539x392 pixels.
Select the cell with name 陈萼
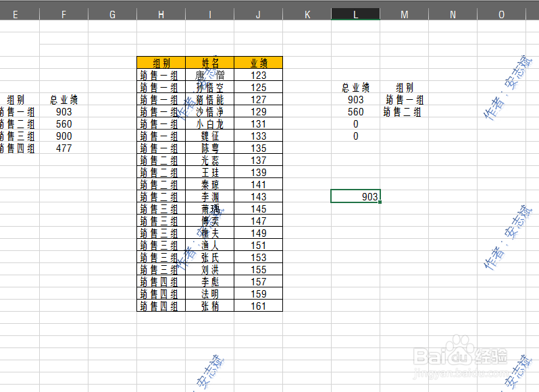[x=209, y=148]
